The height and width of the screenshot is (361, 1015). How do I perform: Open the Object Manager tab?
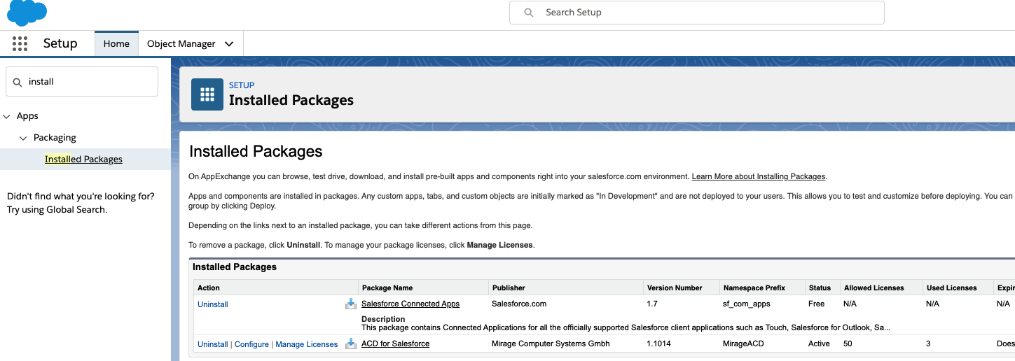tap(181, 43)
